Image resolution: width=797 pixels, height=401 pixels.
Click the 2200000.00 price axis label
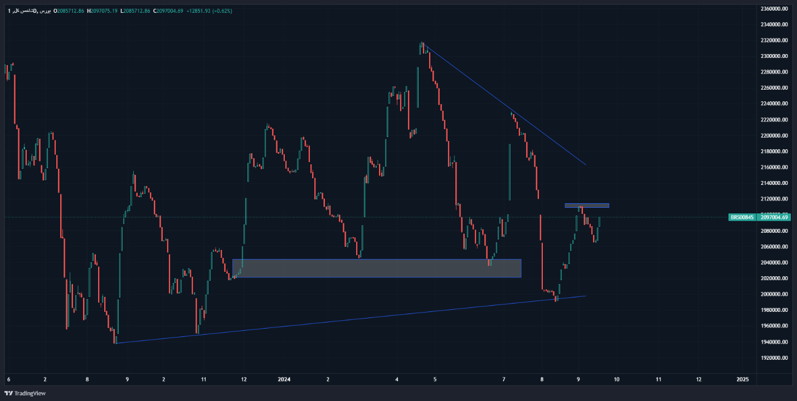click(774, 135)
